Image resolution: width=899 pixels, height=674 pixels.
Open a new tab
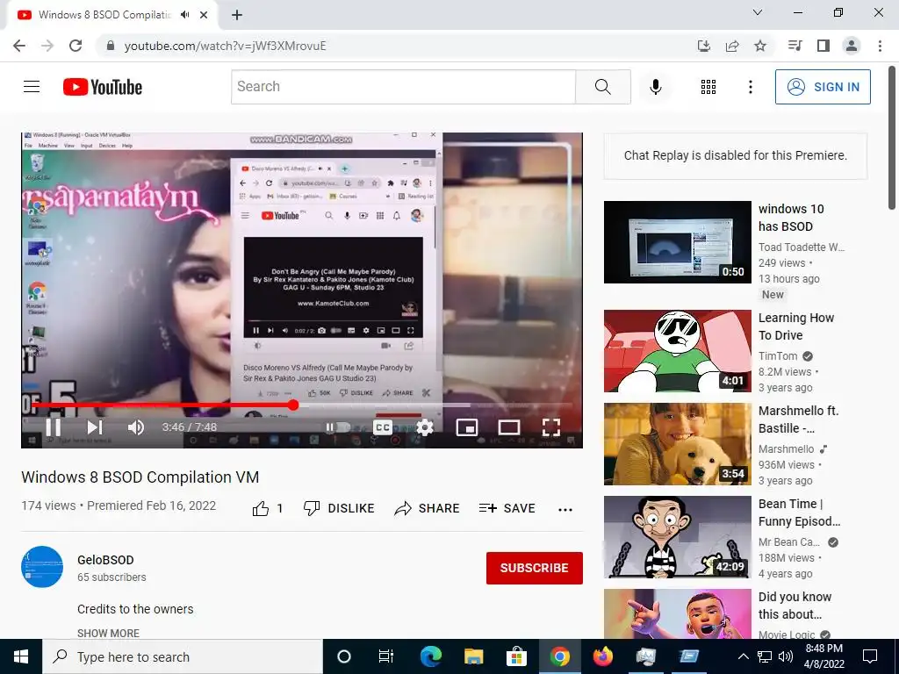coord(237,15)
